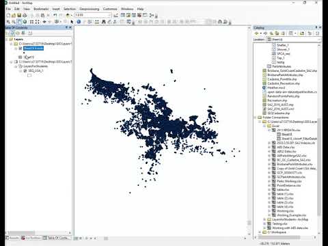
Task: Select ParkAttributes in Catalog tree
Action: [x=282, y=66]
